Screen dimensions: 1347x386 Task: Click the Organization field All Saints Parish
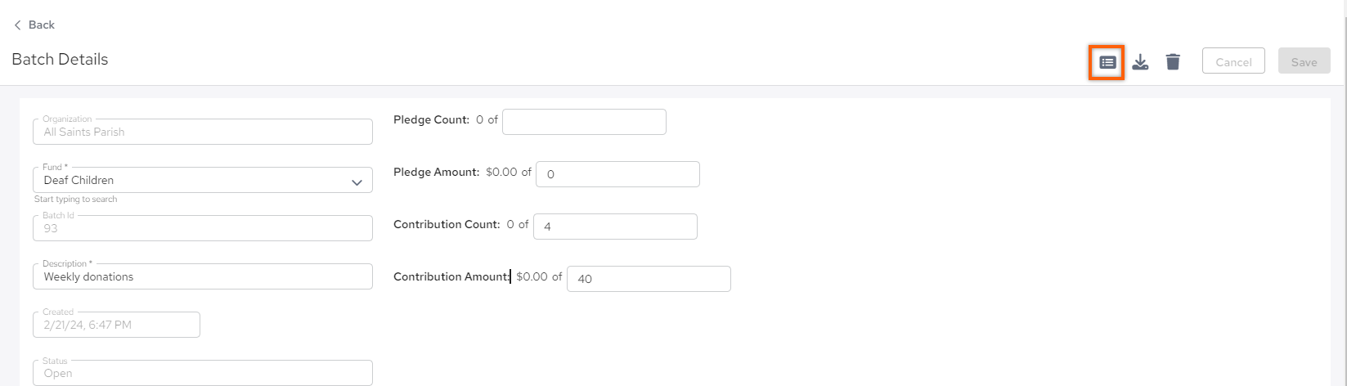[203, 132]
